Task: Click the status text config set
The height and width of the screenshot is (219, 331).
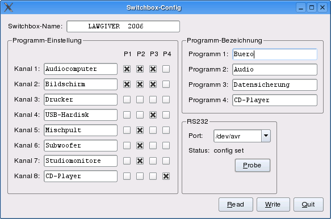Action: [229, 151]
